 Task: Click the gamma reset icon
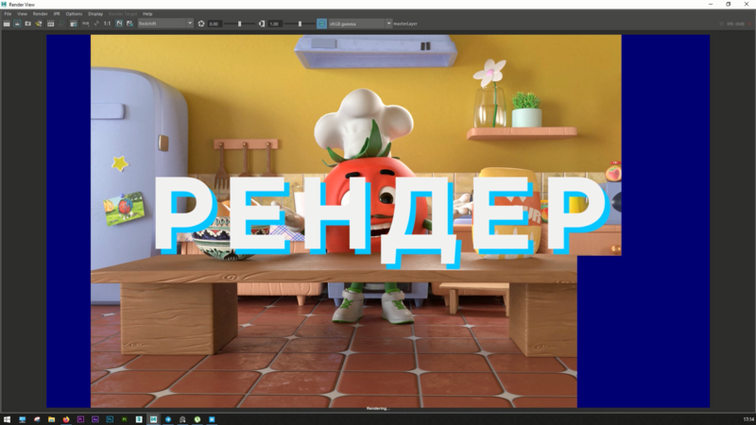point(262,24)
